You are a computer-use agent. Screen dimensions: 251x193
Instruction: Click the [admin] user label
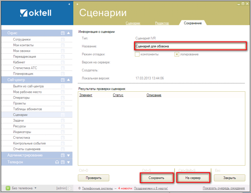(61, 188)
